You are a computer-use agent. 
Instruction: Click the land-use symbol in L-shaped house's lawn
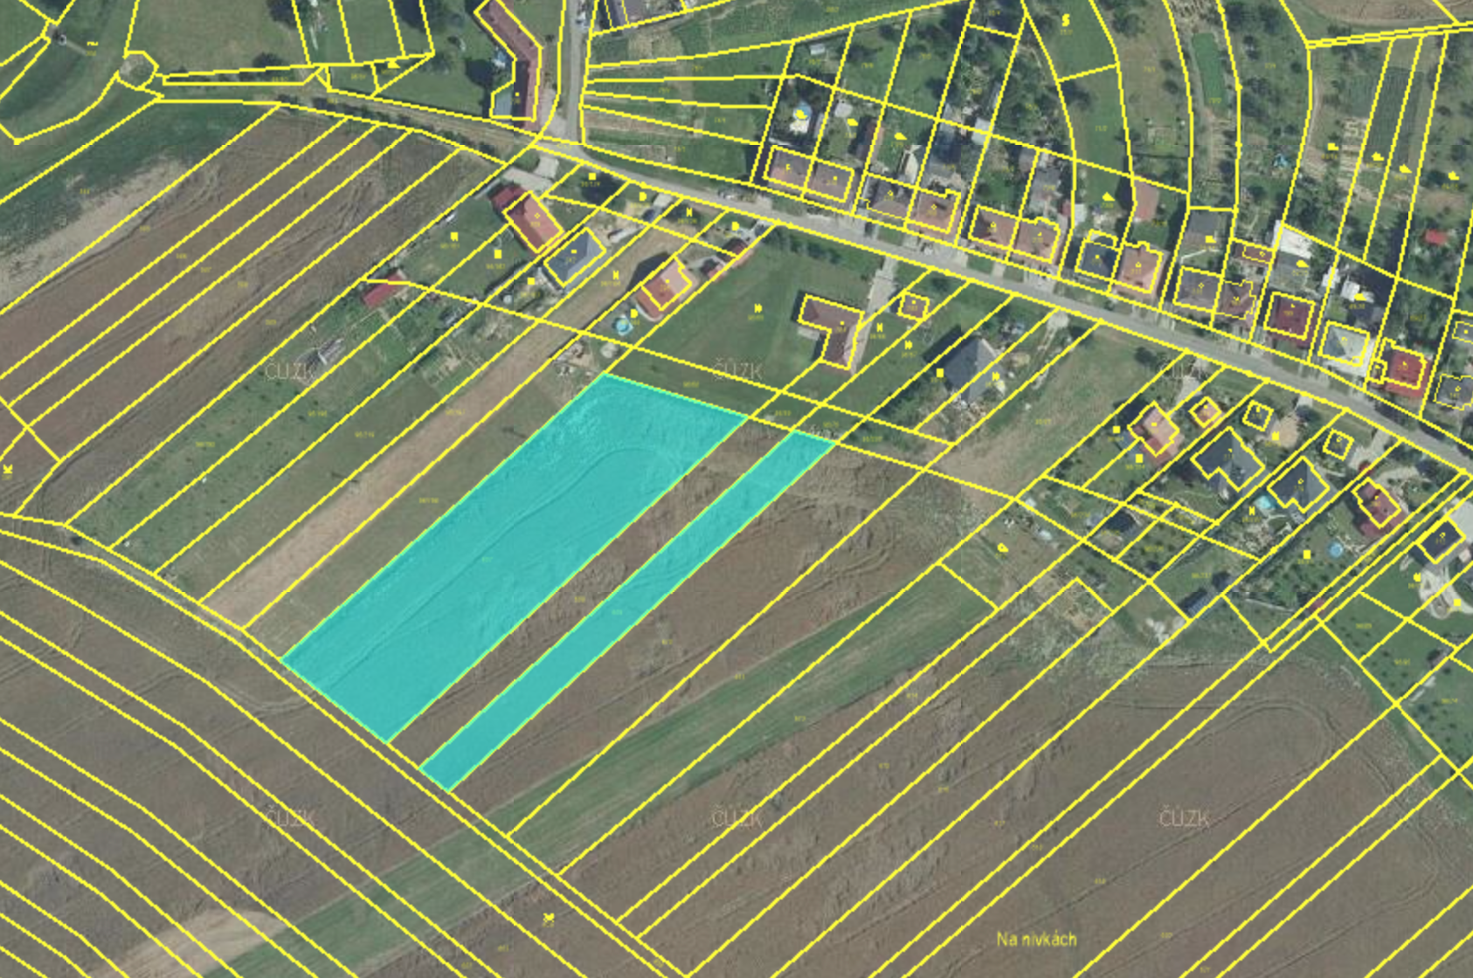[757, 308]
